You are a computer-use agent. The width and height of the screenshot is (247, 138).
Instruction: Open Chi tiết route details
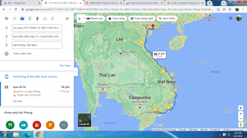17,101
